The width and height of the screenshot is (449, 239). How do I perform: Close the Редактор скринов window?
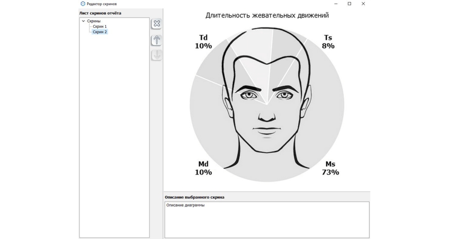coord(363,4)
